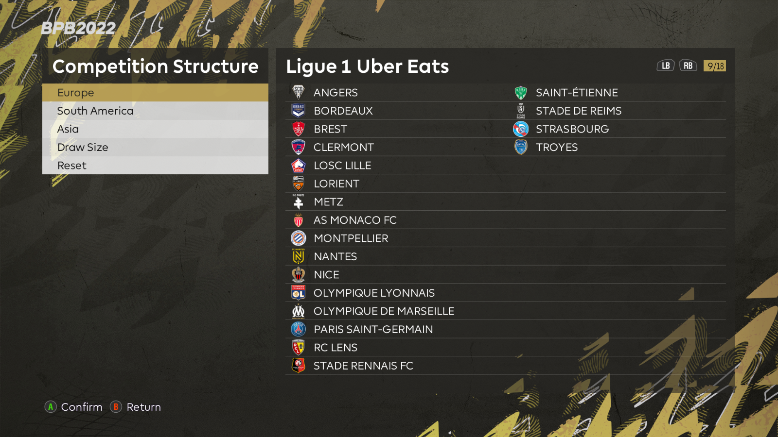The height and width of the screenshot is (437, 778).
Task: Select the Paris Saint-Germain crest
Action: coord(298,329)
